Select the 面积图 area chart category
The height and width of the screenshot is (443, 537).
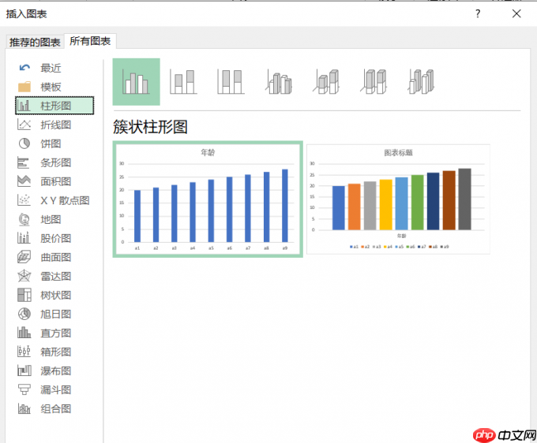coord(54,181)
